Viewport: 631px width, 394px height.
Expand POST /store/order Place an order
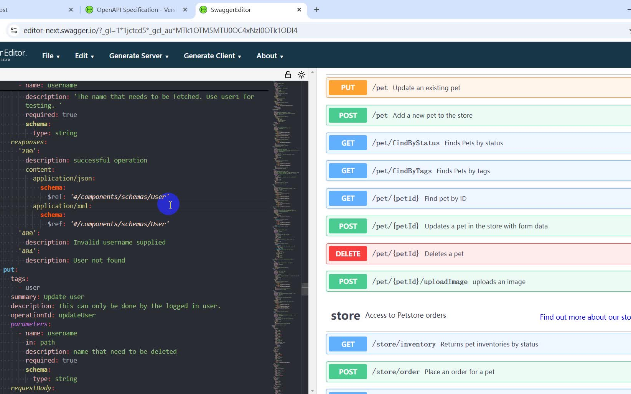[x=478, y=372]
